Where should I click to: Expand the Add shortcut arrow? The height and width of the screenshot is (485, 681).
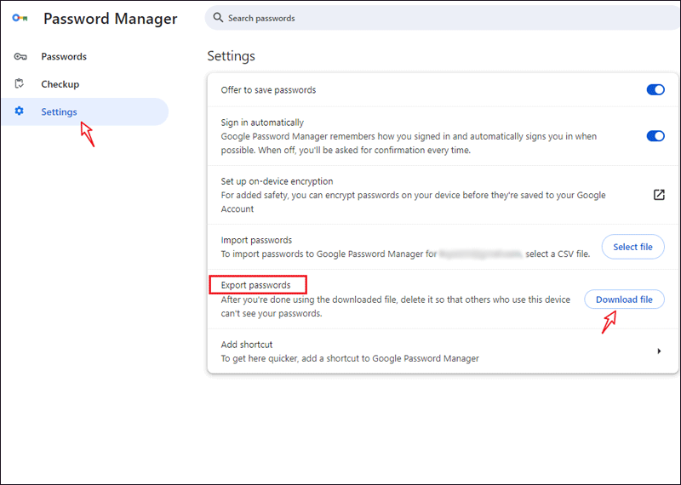[x=659, y=351]
